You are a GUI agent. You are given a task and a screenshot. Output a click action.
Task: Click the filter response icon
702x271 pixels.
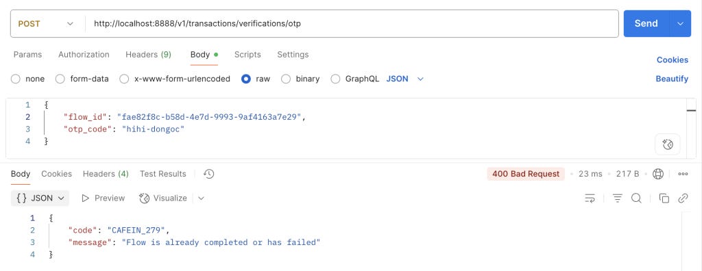pos(618,198)
